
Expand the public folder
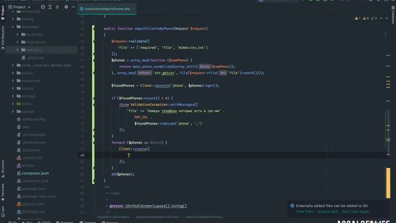pyautogui.click(x=12, y=73)
